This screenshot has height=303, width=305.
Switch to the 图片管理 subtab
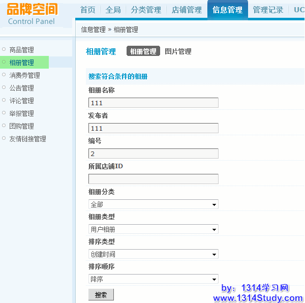[178, 51]
